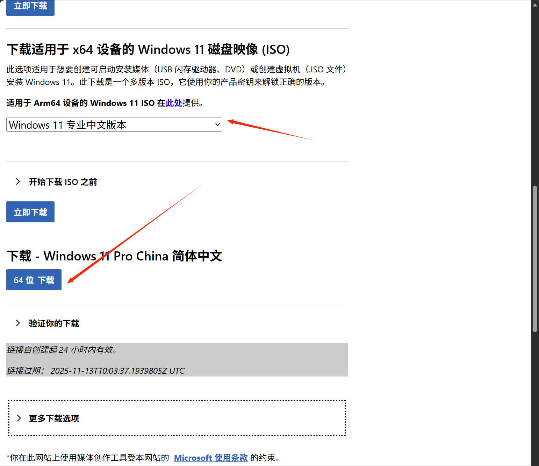Open the 此处 link for Arm64 ISO
The height and width of the screenshot is (466, 539).
(x=174, y=103)
